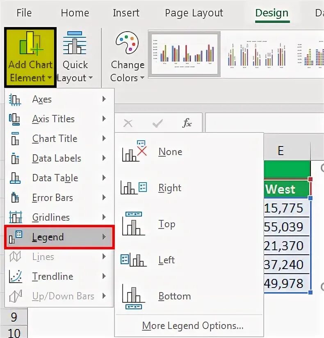Click into the formula bar field

[265, 122]
